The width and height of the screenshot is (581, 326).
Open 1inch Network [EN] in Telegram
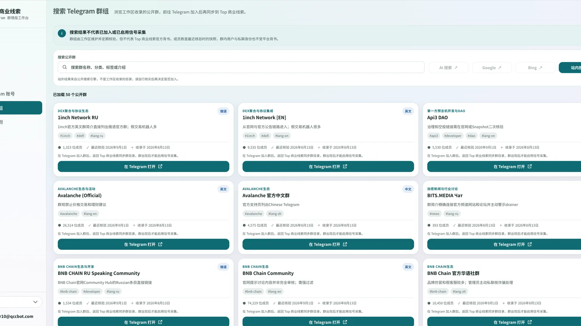point(328,167)
